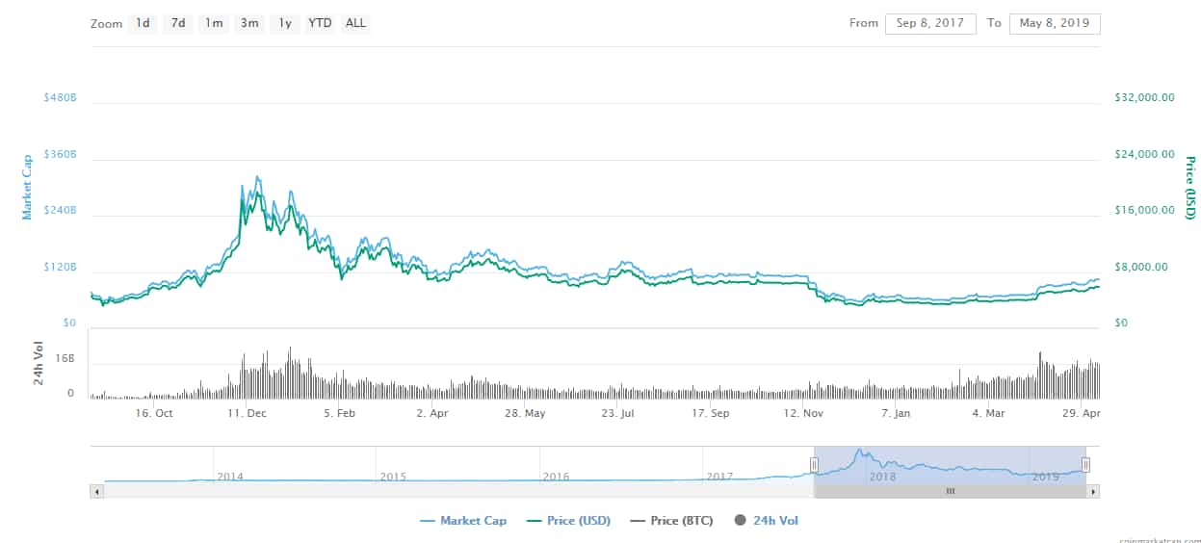This screenshot has height=543, width=1201.
Task: Click the 17. Sep x-axis label
Action: [x=711, y=413]
